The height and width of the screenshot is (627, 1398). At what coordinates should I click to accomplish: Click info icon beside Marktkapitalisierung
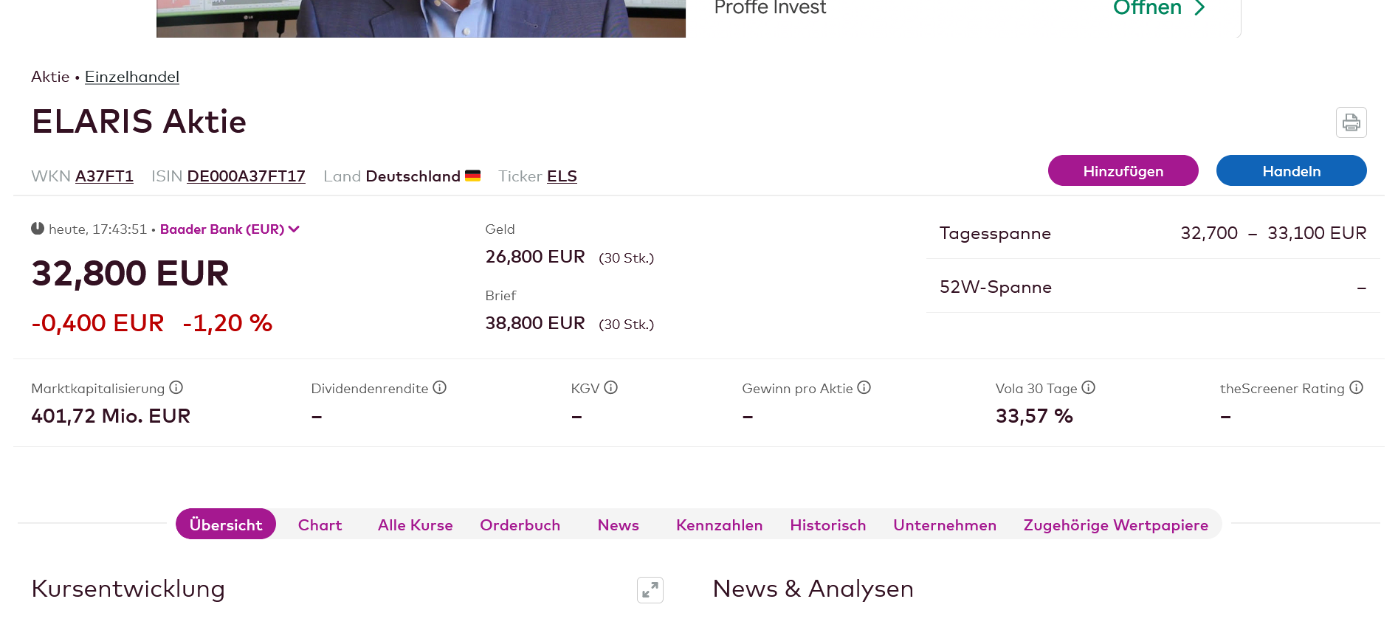tap(176, 387)
